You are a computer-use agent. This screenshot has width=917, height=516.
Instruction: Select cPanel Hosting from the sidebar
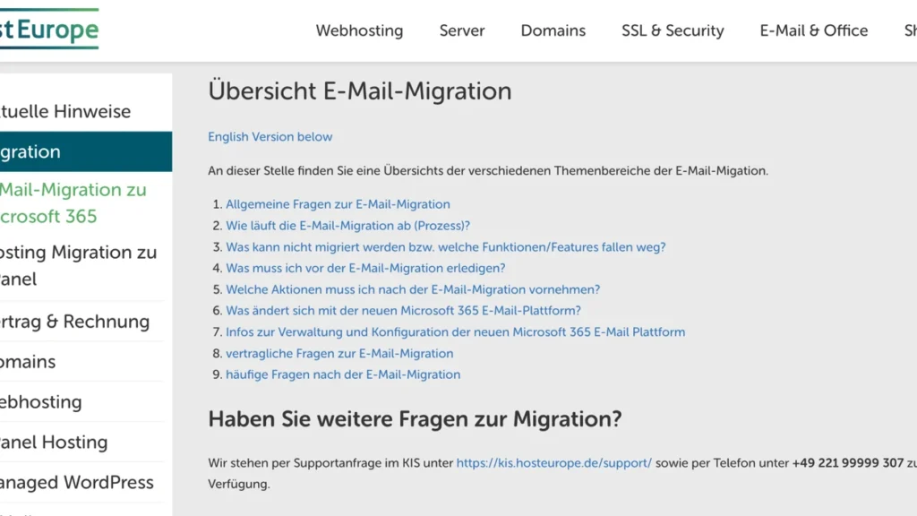pos(54,442)
